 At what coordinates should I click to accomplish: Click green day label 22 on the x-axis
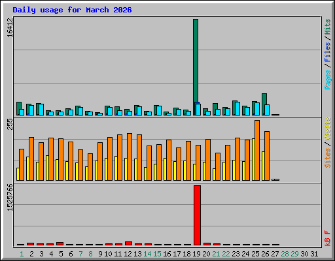[226, 254]
